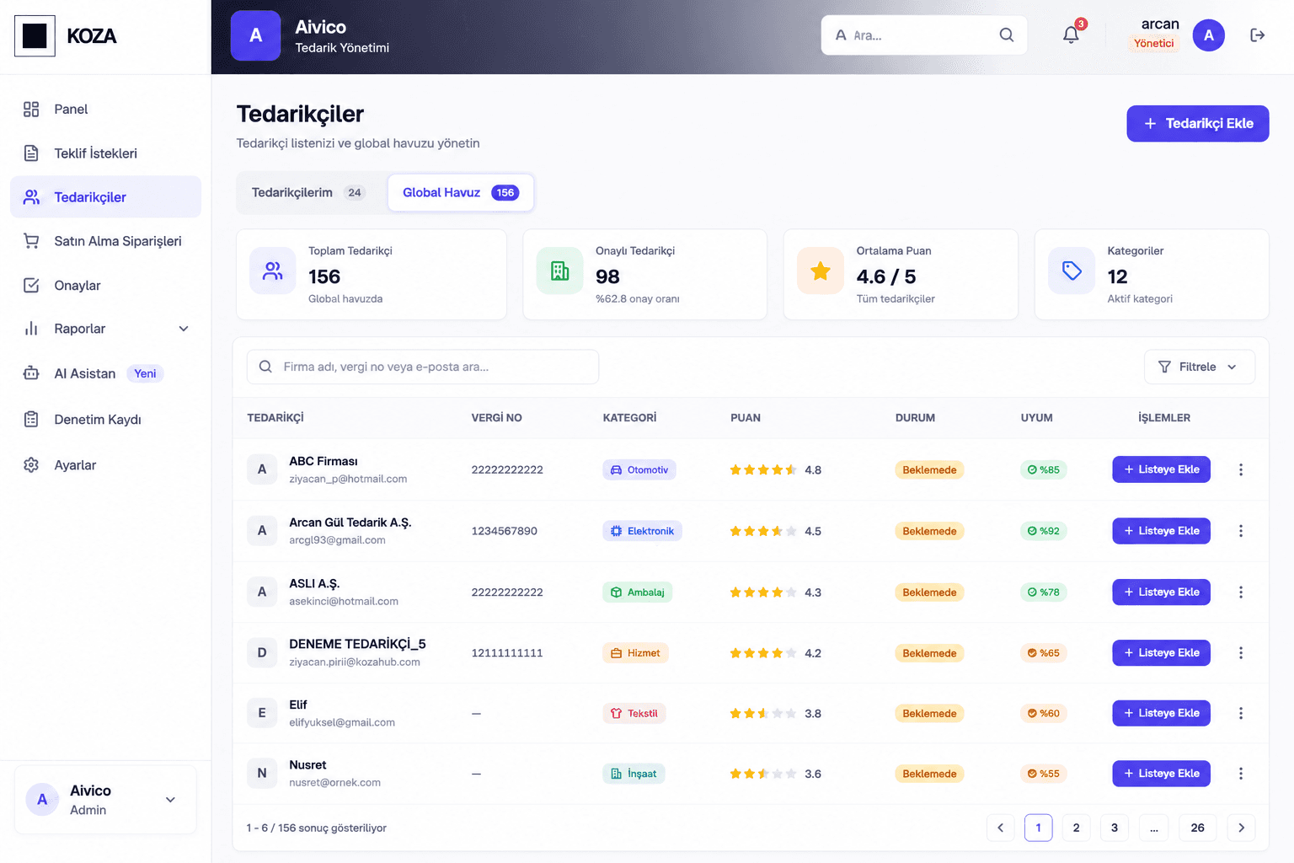Click the Hizmet category badge

pyautogui.click(x=635, y=653)
